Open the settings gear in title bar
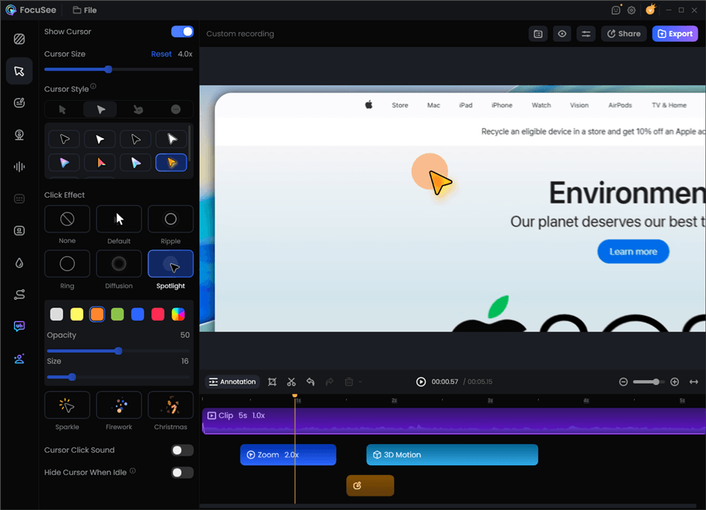706x510 pixels. pyautogui.click(x=631, y=10)
